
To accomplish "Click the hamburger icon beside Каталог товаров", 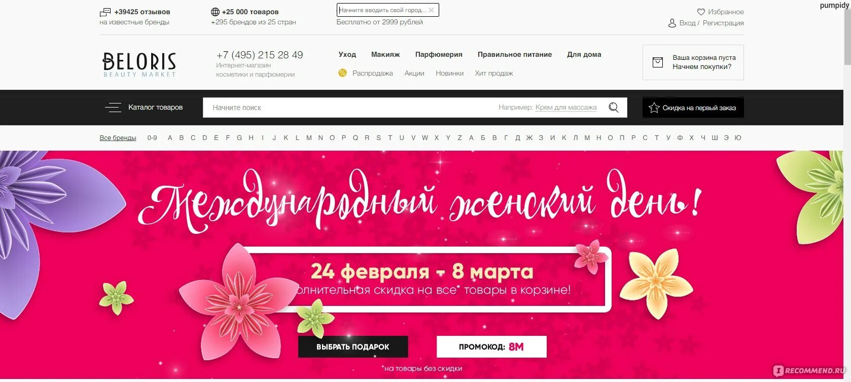I will click(x=113, y=108).
